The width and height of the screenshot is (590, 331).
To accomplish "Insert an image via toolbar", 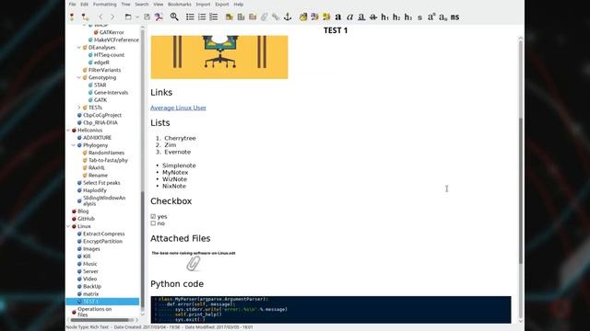I will tap(230, 17).
